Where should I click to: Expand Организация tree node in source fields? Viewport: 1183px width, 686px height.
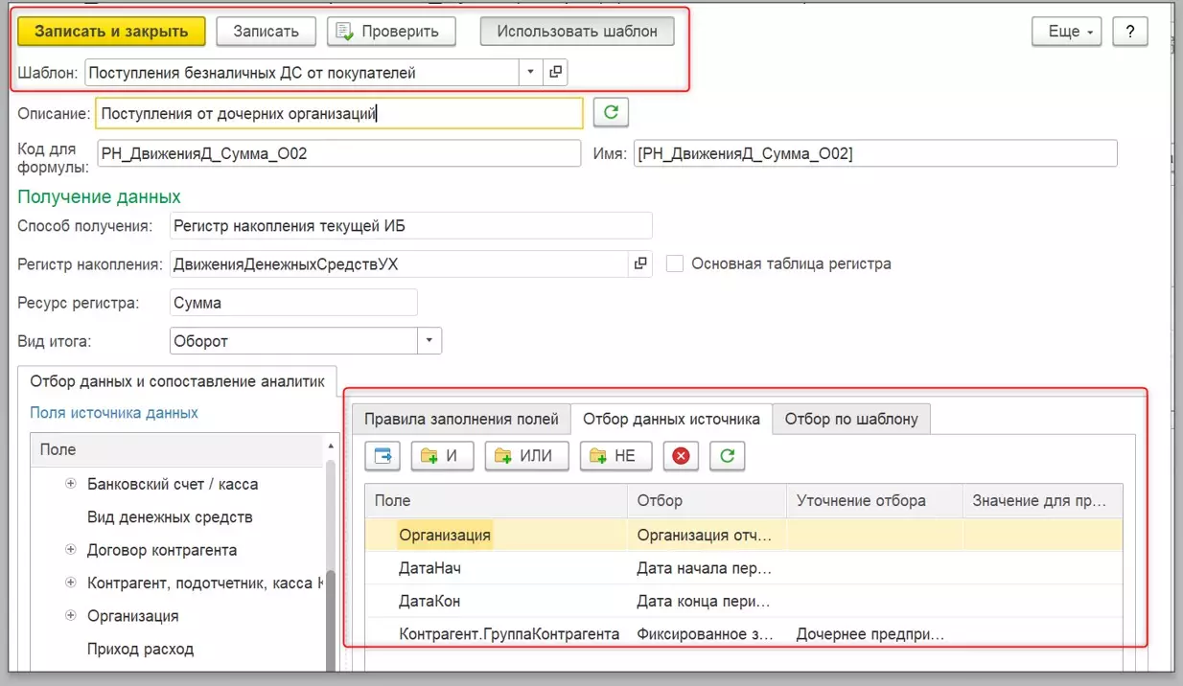71,615
